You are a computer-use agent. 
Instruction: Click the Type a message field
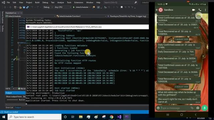coord(175,108)
